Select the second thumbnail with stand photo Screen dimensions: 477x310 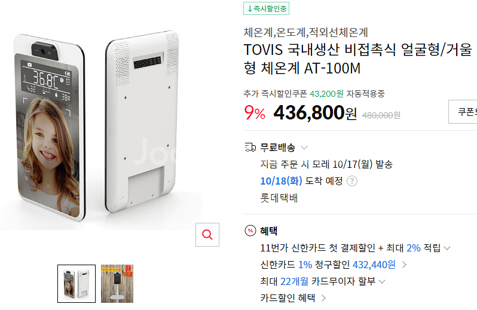pyautogui.click(x=117, y=284)
